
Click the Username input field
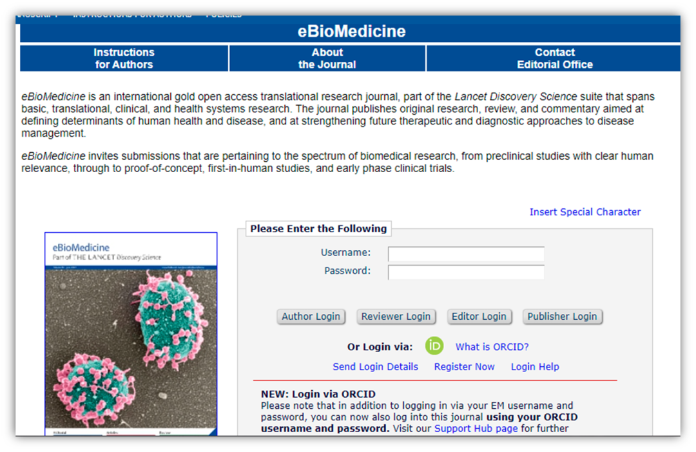[x=466, y=253]
